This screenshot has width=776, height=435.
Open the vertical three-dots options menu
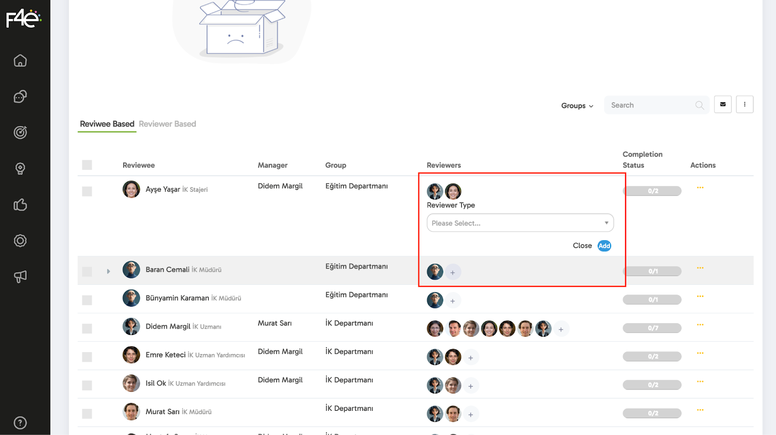pyautogui.click(x=744, y=105)
